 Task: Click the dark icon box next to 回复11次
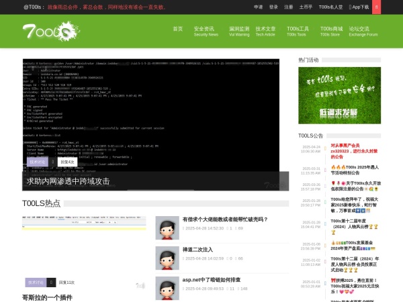(52, 283)
